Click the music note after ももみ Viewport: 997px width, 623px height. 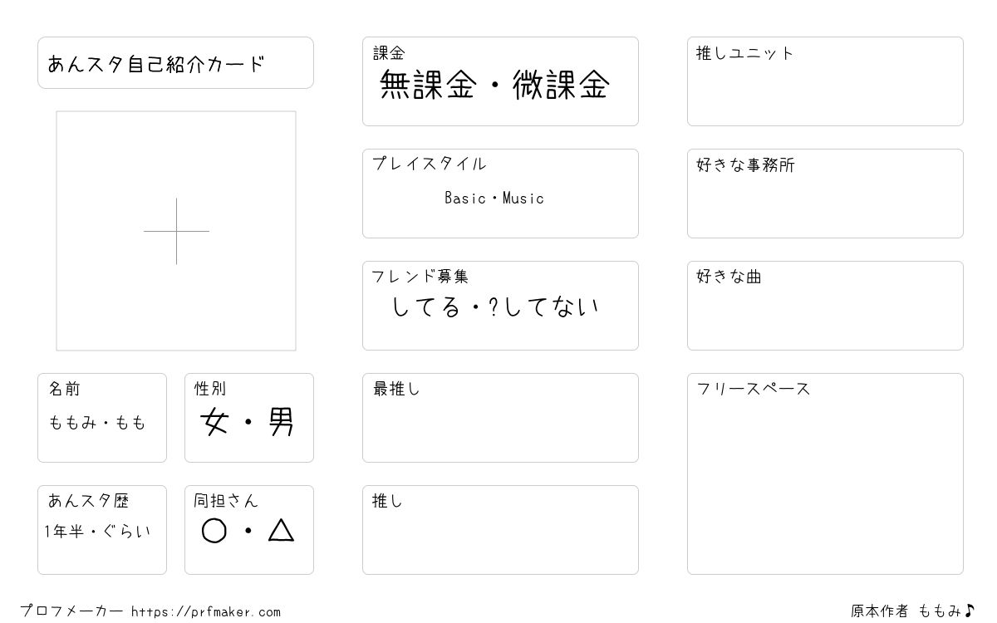tap(969, 611)
